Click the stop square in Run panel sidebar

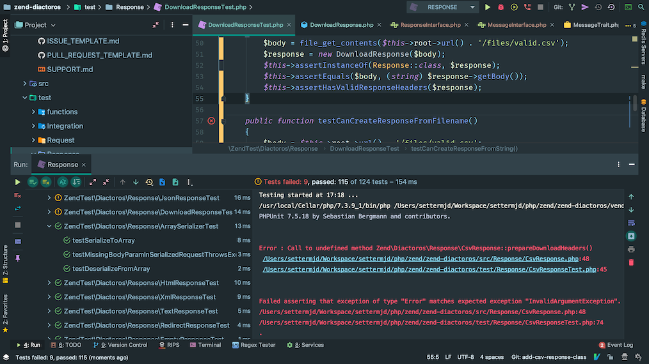[17, 225]
